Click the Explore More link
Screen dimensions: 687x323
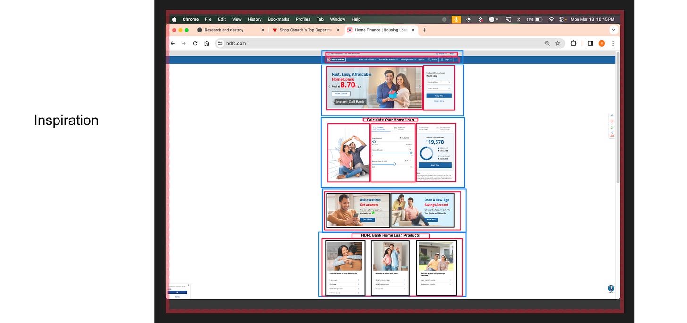point(439,101)
